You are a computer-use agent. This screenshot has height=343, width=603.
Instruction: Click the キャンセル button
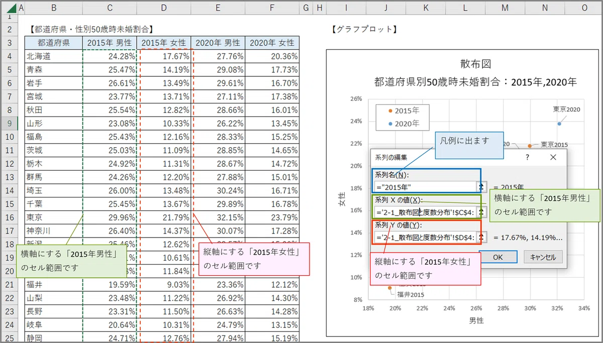[543, 257]
